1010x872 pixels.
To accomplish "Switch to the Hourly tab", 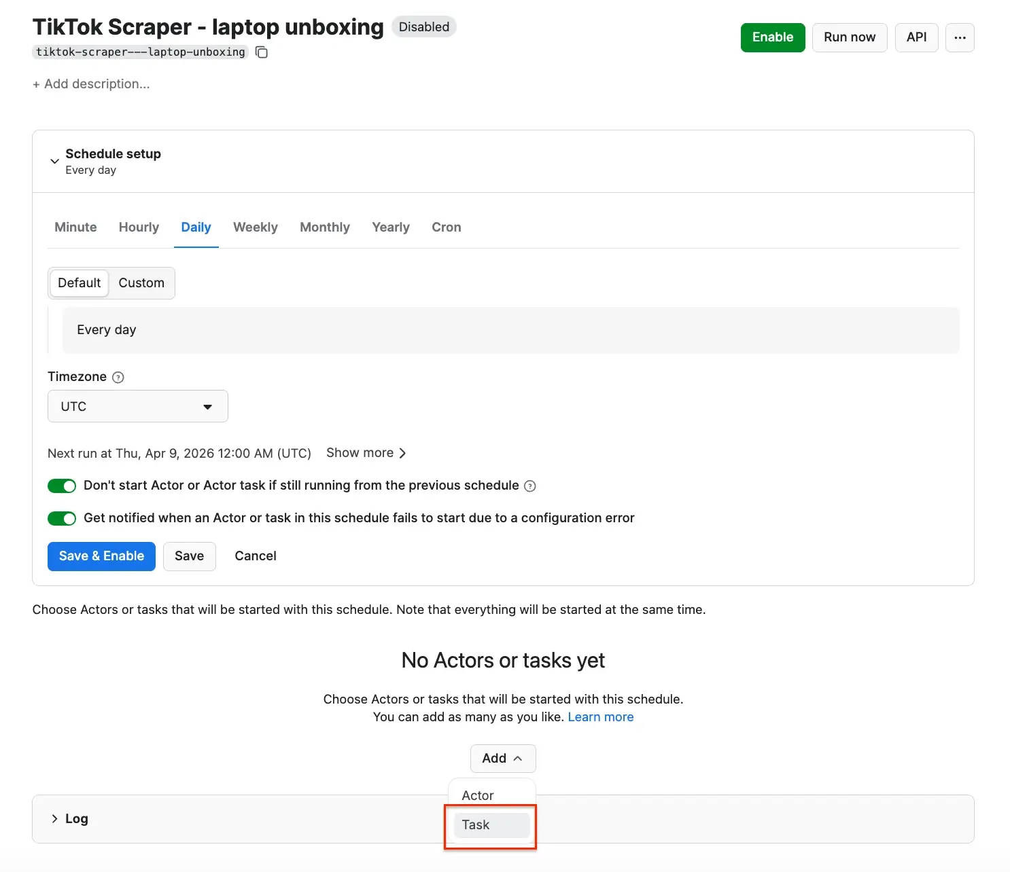I will [139, 228].
